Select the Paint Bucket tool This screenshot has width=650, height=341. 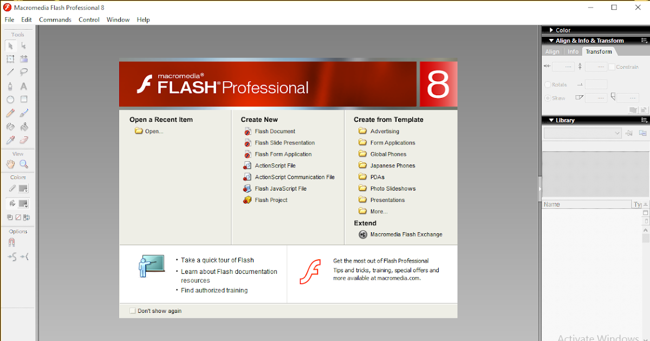point(24,127)
